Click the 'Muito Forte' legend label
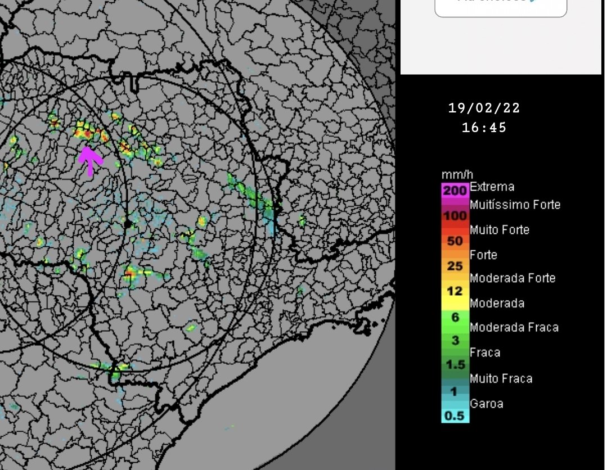This screenshot has height=470, width=607. (x=500, y=230)
